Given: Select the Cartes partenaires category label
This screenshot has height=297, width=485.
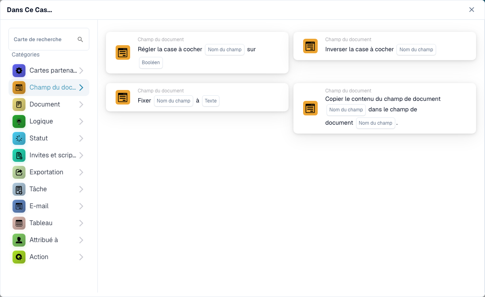Looking at the screenshot, I should point(53,71).
